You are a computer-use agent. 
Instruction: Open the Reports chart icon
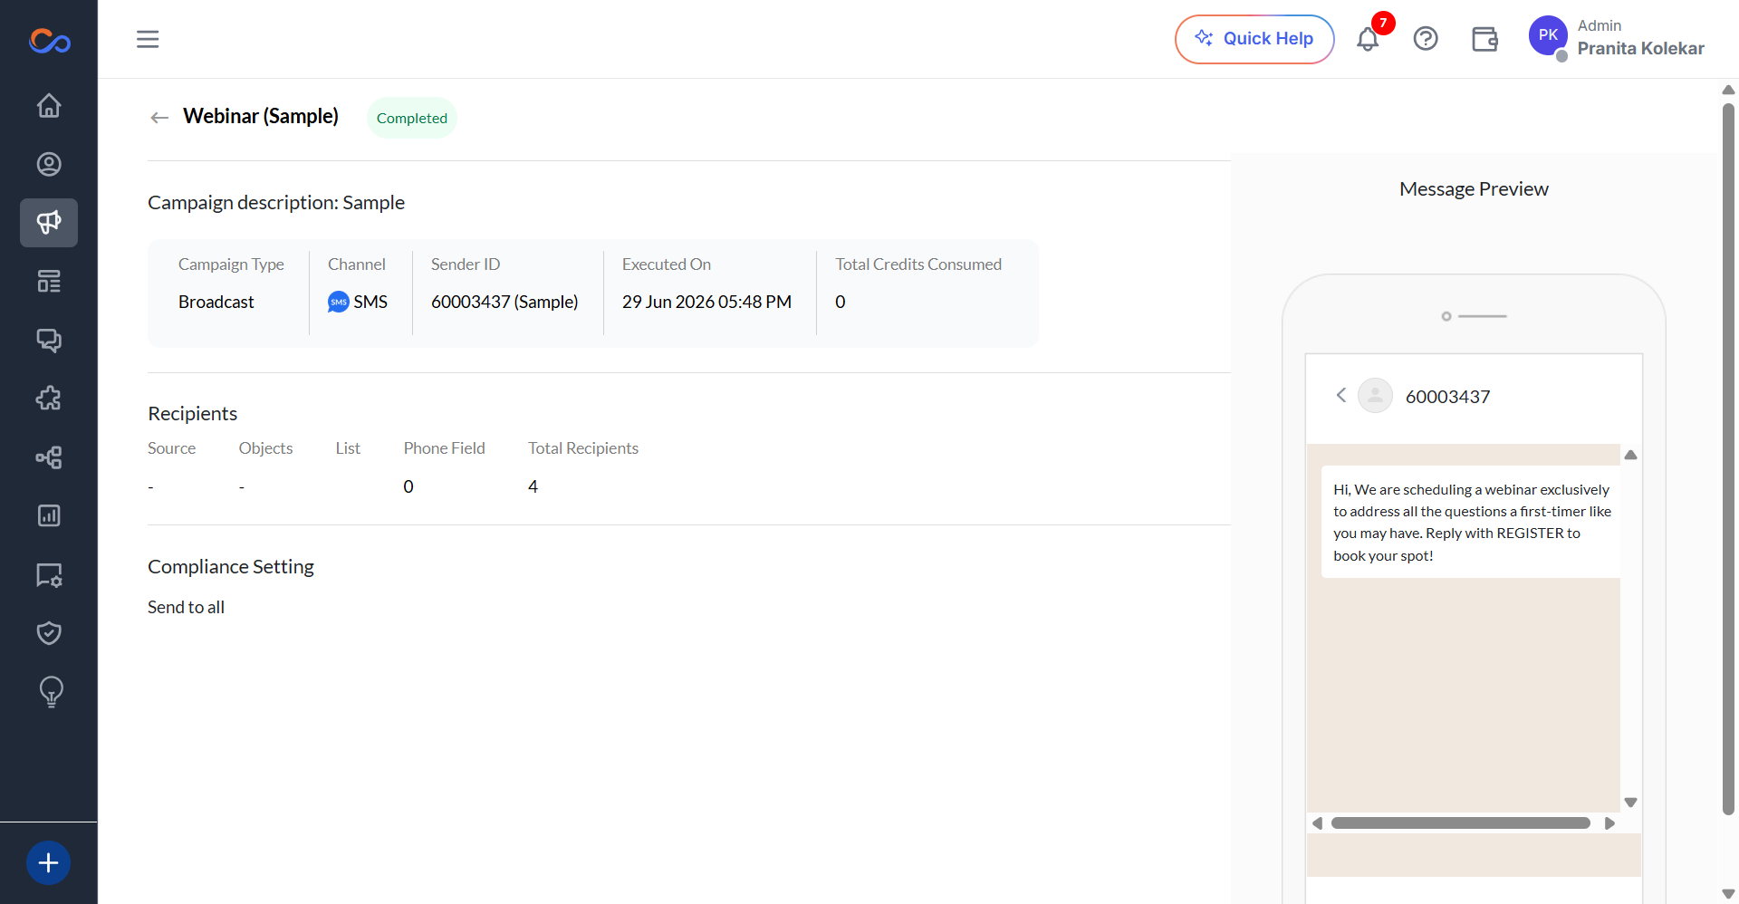[49, 515]
